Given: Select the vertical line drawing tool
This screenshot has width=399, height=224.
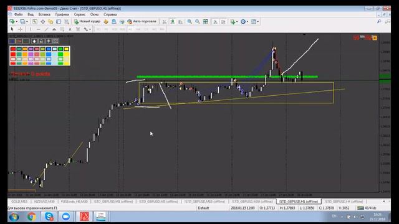Looking at the screenshot, I should click(x=31, y=29).
